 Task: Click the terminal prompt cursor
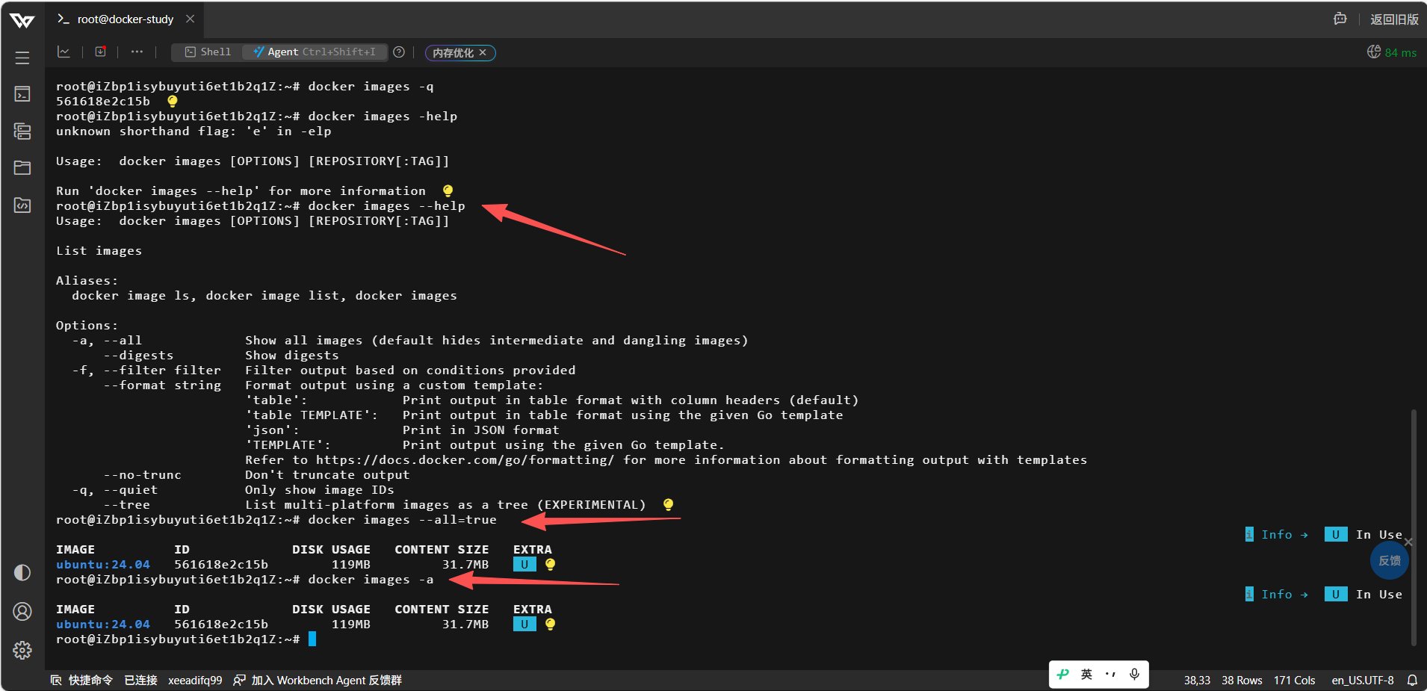tap(312, 639)
